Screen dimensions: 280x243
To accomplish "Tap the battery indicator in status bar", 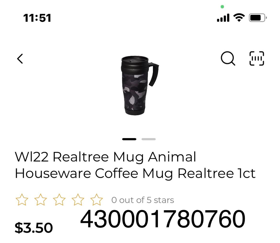I will tap(258, 18).
